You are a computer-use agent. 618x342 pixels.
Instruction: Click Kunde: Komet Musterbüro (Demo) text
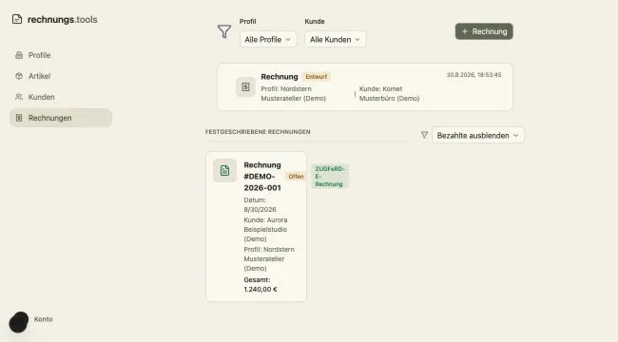click(390, 94)
